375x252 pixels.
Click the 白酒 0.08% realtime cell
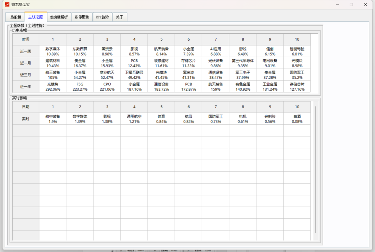pos(297,119)
